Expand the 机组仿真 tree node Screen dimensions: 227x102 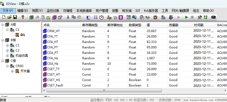pos(7,56)
